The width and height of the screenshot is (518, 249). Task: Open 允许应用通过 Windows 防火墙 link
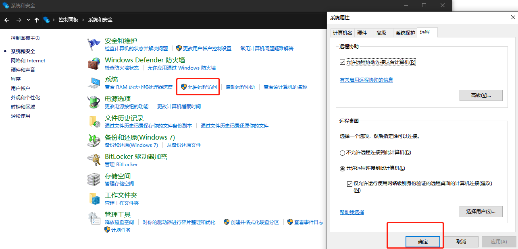coord(182,68)
